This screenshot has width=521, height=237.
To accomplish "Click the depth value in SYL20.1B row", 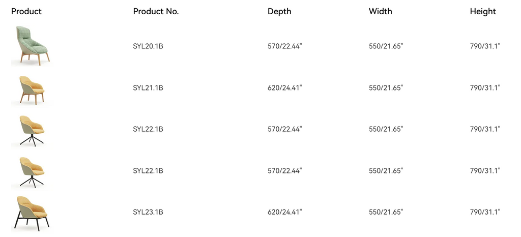I will click(285, 46).
